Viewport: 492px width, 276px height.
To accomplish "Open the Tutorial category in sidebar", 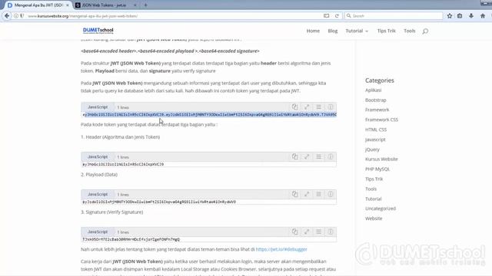I will click(373, 199).
